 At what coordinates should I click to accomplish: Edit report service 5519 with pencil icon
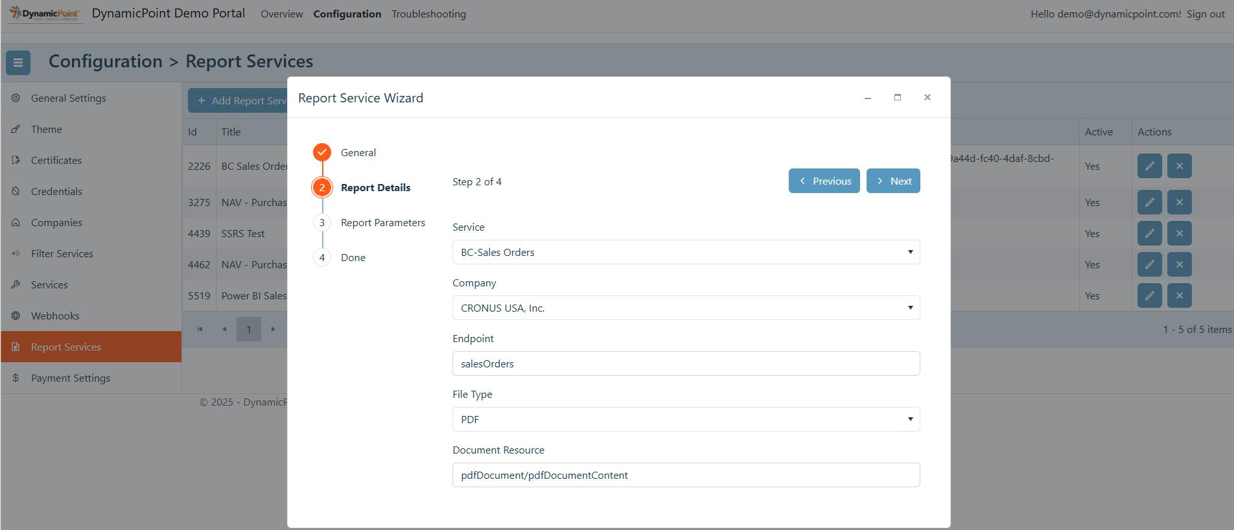pos(1150,295)
